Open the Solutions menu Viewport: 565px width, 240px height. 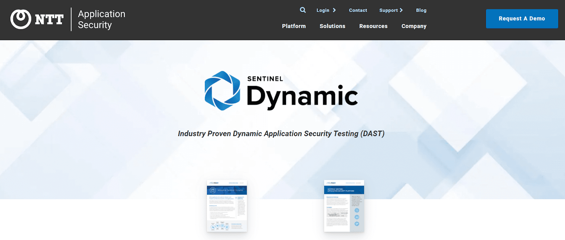click(x=332, y=26)
